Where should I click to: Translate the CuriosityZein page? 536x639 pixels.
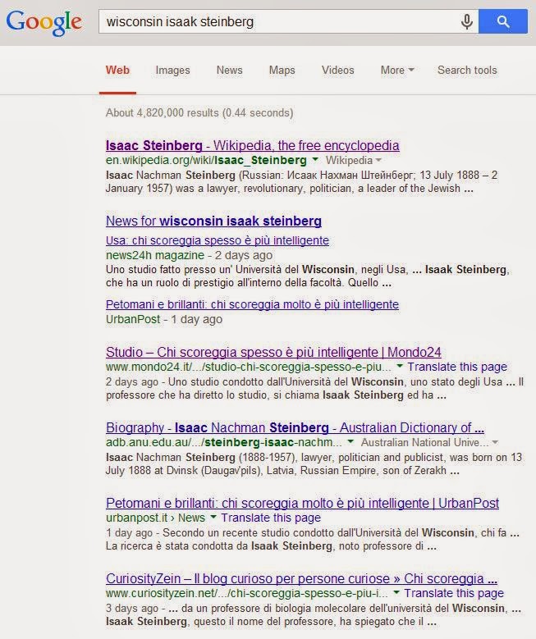454,593
